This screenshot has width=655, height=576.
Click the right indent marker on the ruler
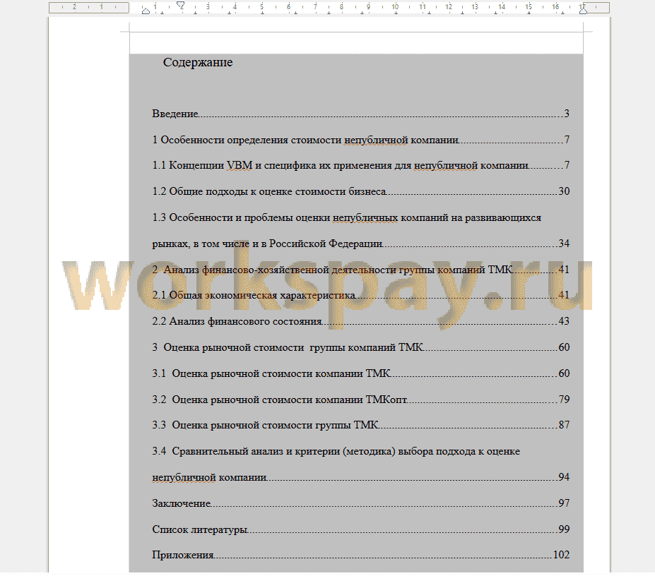[583, 10]
